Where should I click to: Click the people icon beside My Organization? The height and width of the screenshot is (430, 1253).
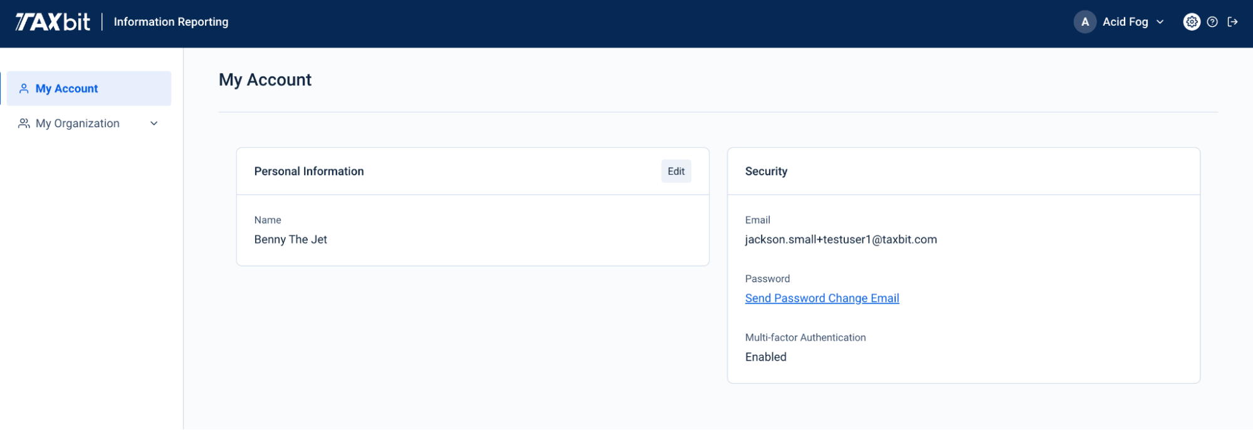click(x=24, y=124)
